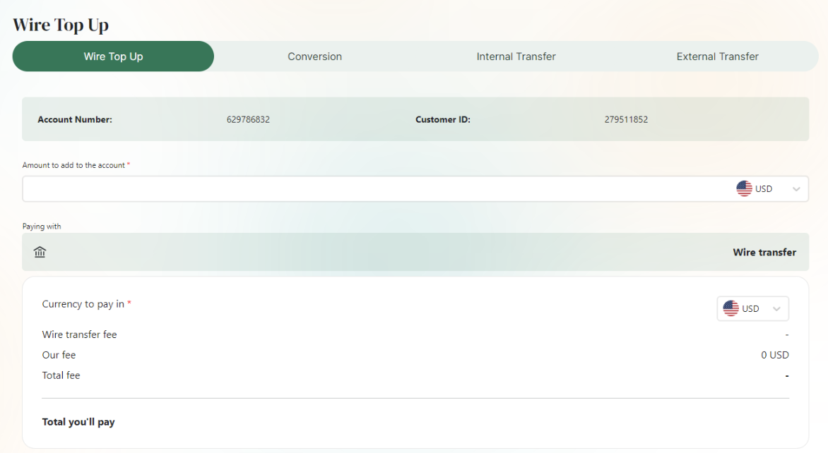828x453 pixels.
Task: Click the Wire transfer payment method label
Action: pos(764,252)
